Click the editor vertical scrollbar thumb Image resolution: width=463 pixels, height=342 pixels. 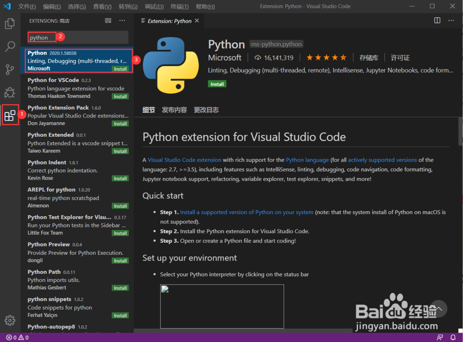pyautogui.click(x=460, y=131)
